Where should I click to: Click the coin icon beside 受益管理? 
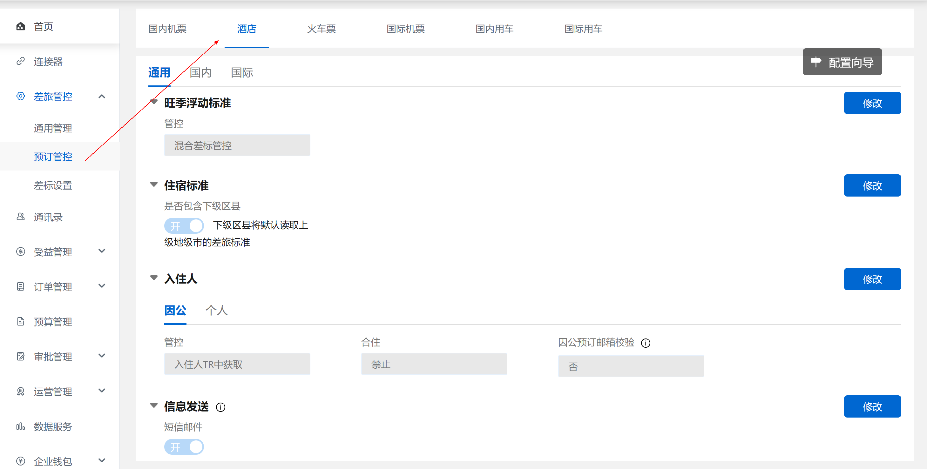pyautogui.click(x=21, y=252)
